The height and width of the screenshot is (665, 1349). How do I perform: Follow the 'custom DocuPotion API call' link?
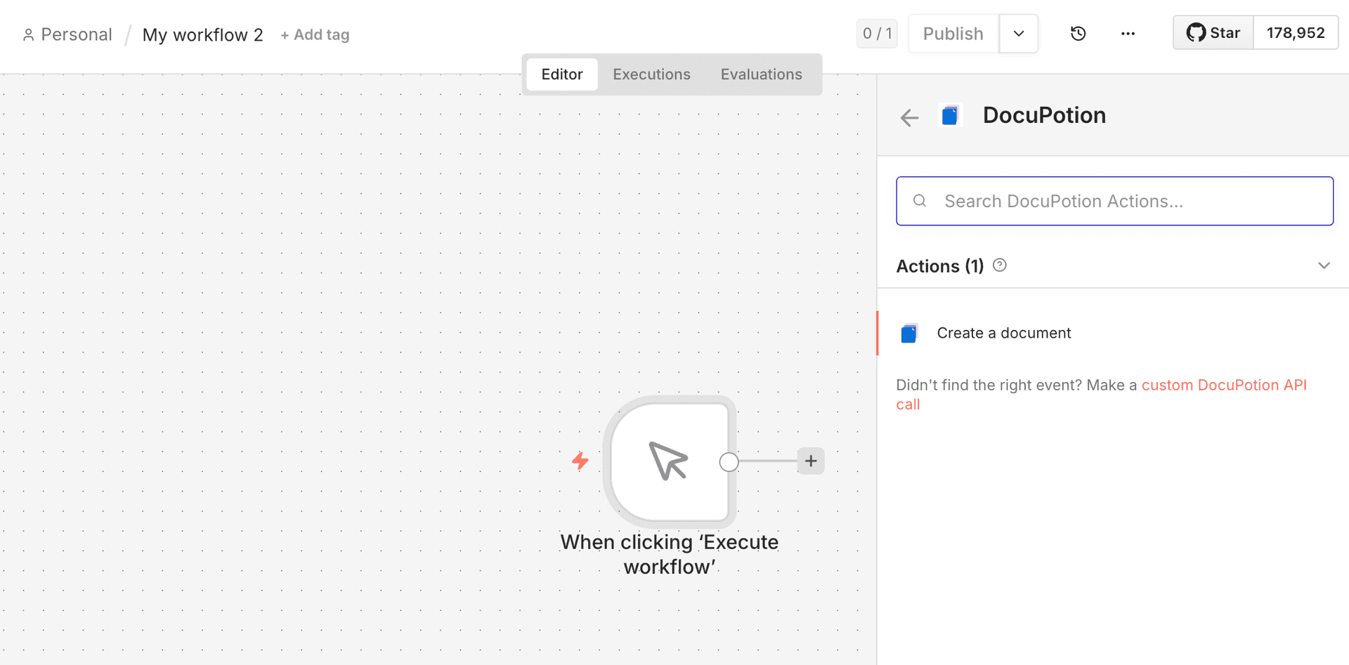(1225, 385)
